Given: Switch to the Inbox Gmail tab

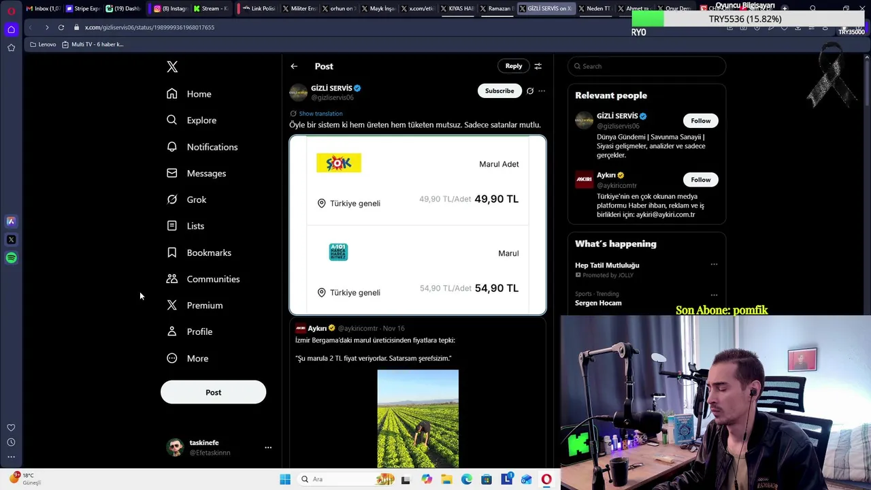Looking at the screenshot, I should pos(43,8).
